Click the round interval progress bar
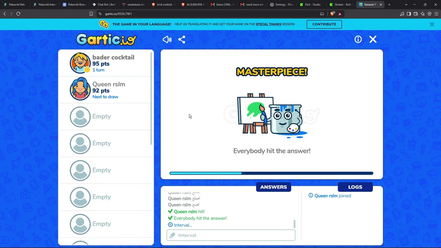 (271, 173)
